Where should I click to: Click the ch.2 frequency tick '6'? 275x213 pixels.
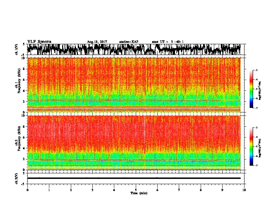pos(24,137)
